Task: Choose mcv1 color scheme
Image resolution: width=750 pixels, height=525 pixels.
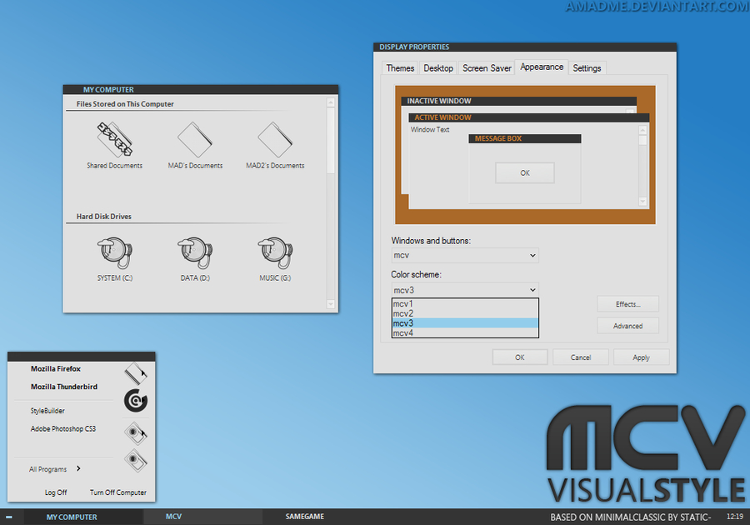Action: (465, 303)
